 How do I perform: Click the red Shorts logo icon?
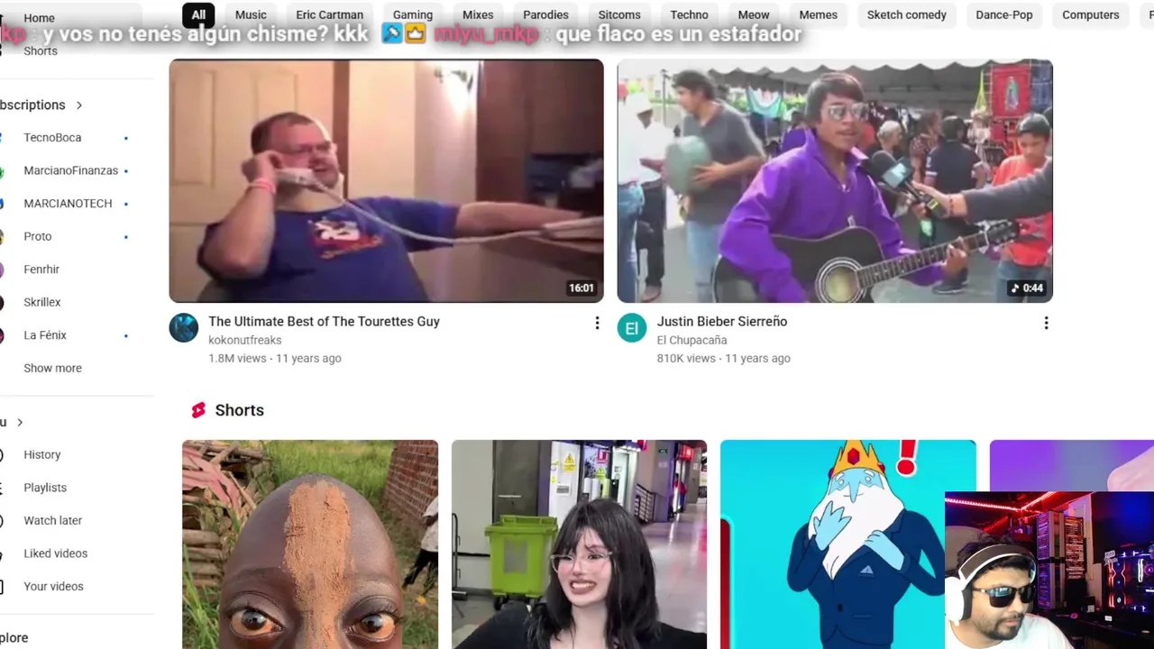tap(199, 410)
